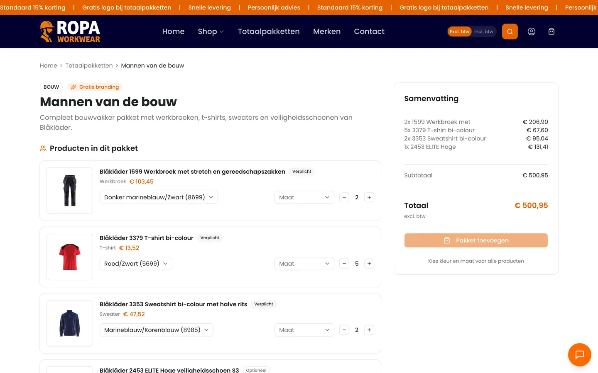Click Totaalpakketten breadcrumb link
Screen dimensions: 598x373
(89, 65)
